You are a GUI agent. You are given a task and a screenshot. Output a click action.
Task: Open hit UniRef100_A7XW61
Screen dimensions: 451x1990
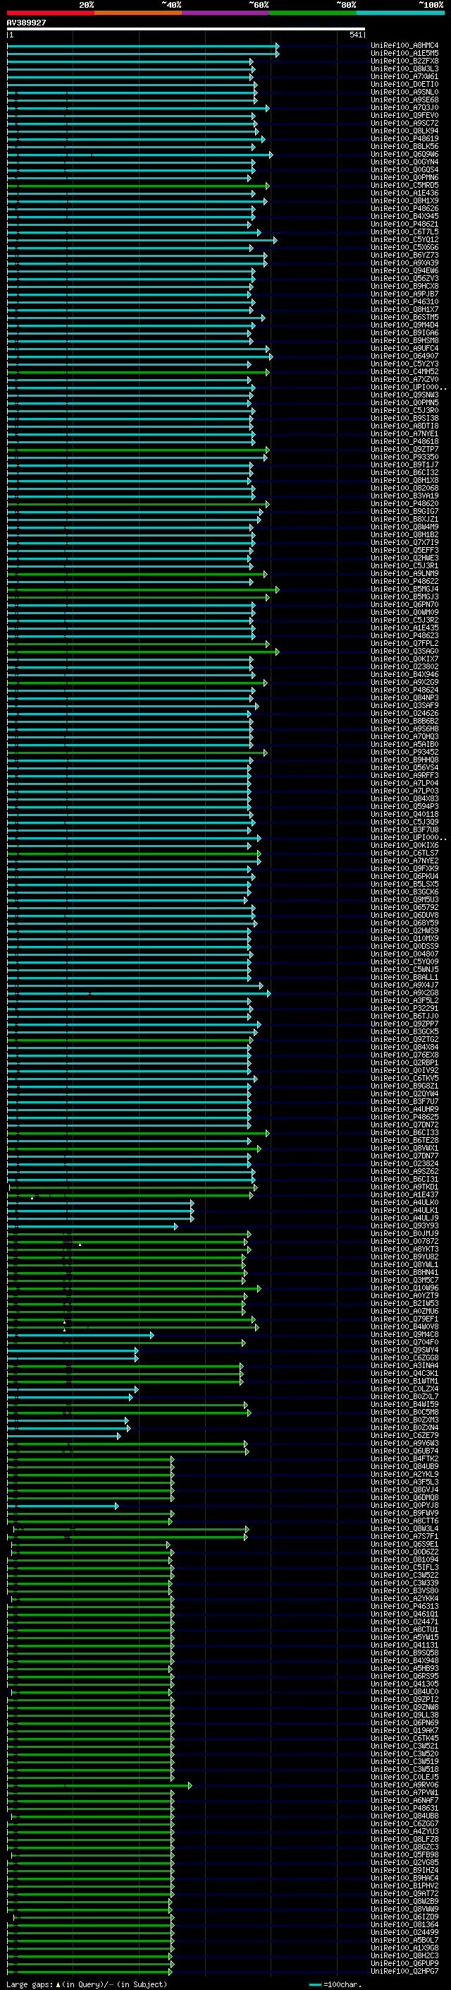pyautogui.click(x=404, y=76)
